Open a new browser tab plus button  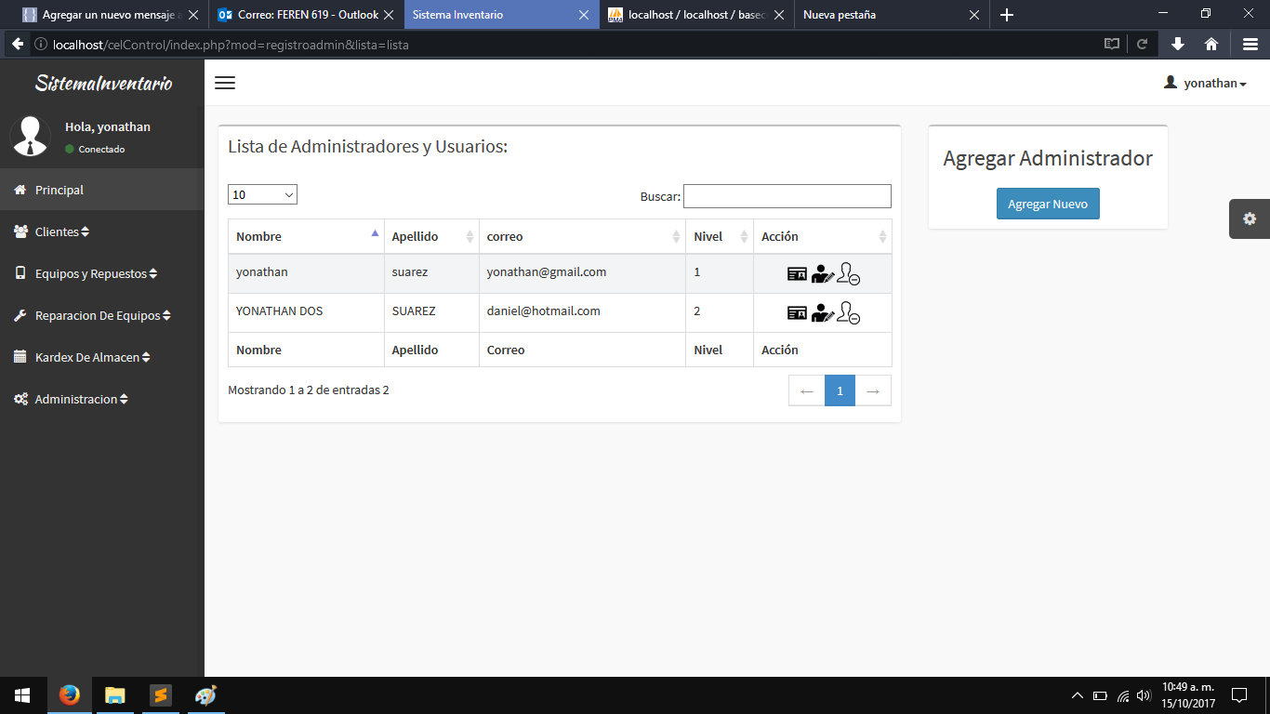click(1006, 15)
